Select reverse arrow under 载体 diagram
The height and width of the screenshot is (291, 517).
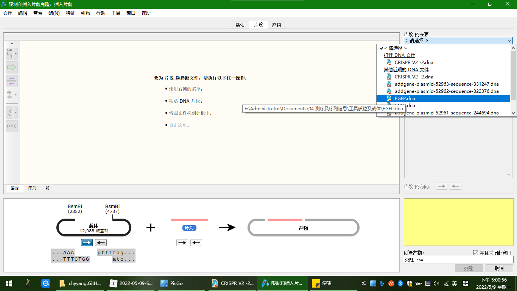pyautogui.click(x=101, y=242)
